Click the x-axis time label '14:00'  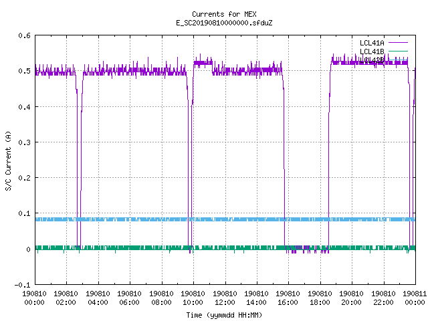click(x=256, y=302)
